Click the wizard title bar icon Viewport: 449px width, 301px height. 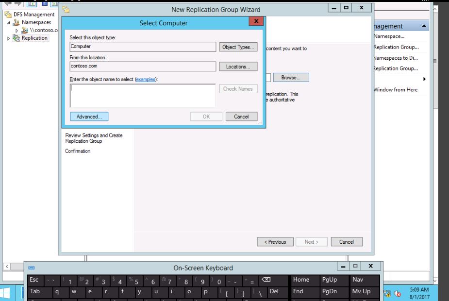click(x=66, y=9)
